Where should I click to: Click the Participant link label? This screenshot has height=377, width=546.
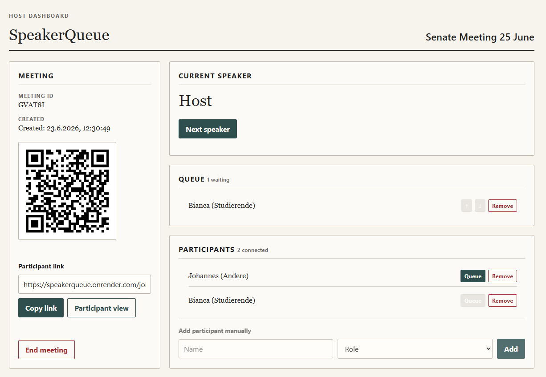click(41, 266)
